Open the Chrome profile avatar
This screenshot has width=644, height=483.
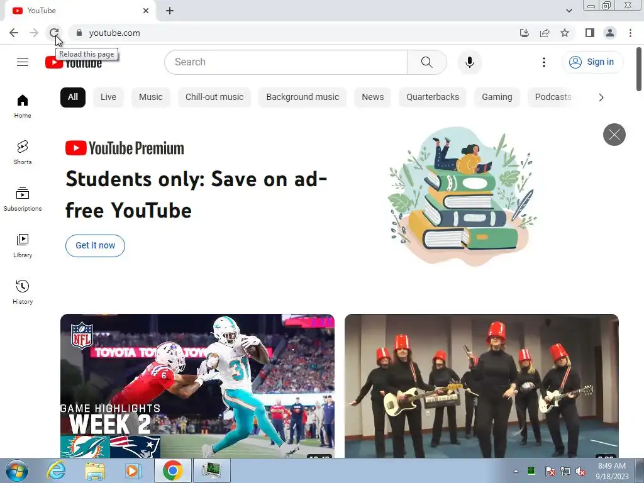pos(610,33)
